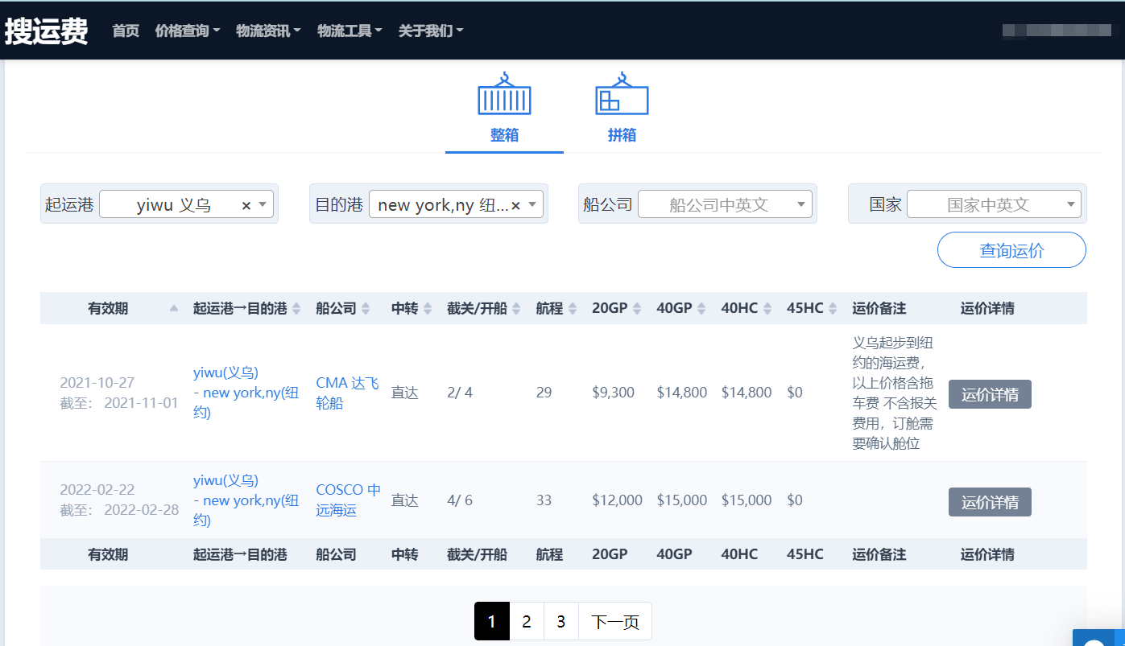1125x646 pixels.
Task: Open the 物流资讯 menu
Action: click(268, 31)
